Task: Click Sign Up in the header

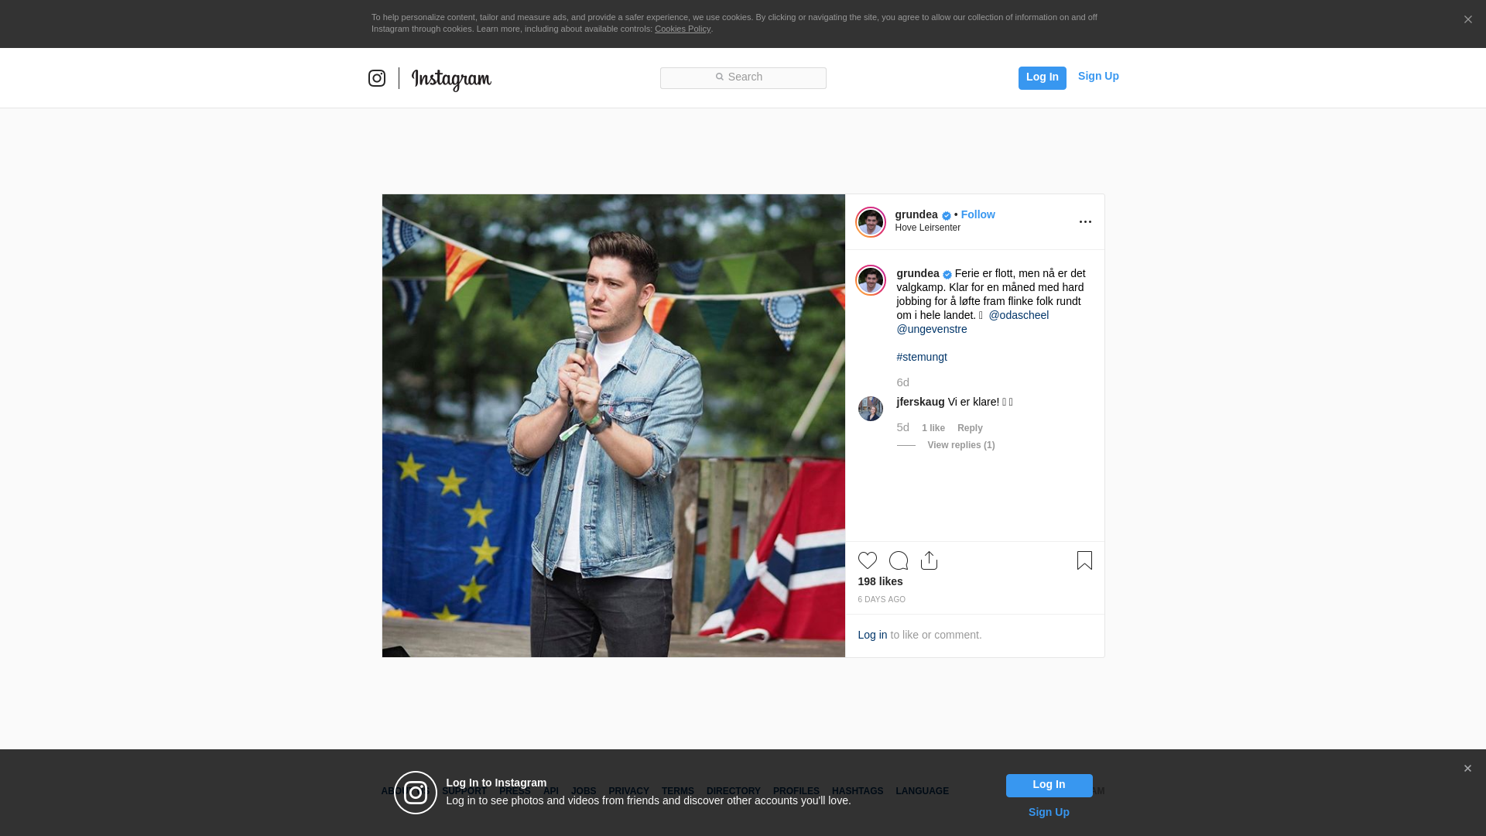Action: pyautogui.click(x=1097, y=76)
